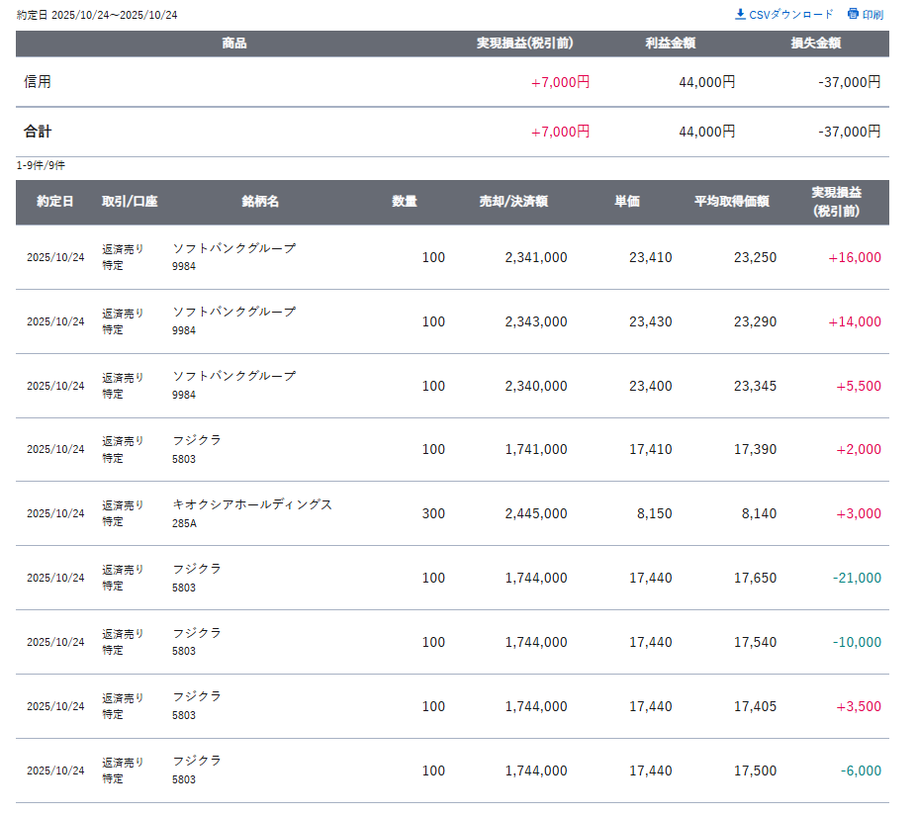
Task: Click the 平均取得価額 column header
Action: [x=731, y=202]
